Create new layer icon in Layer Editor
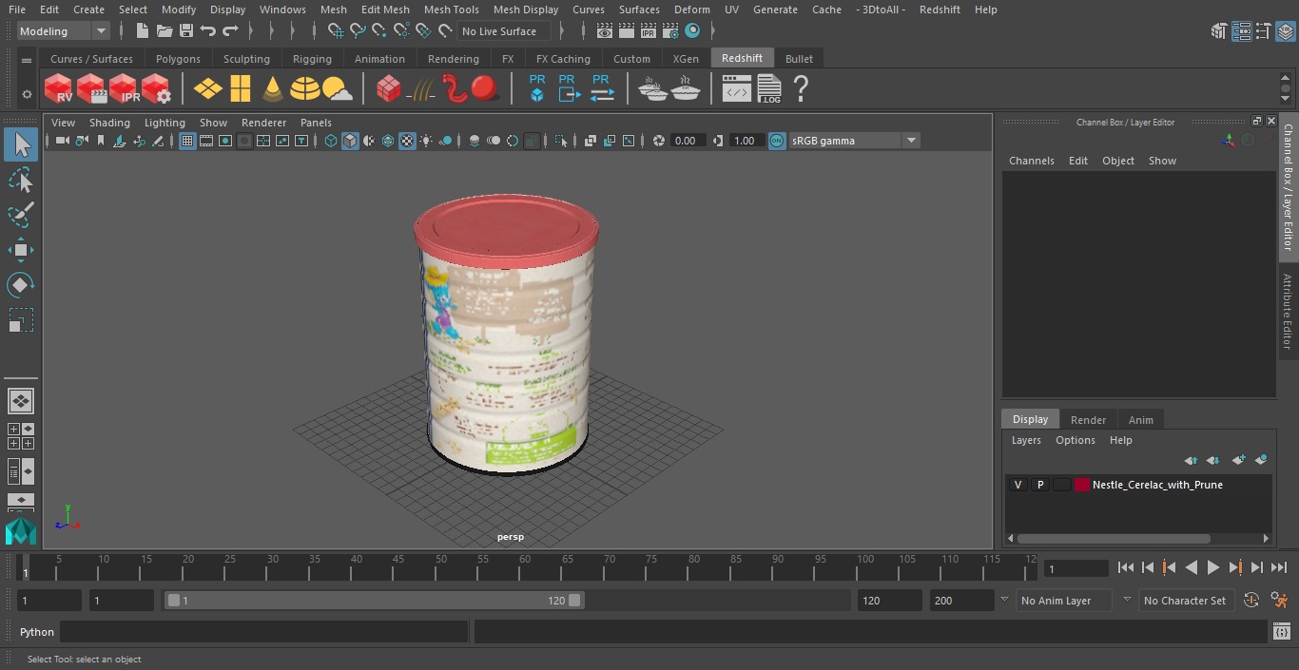Screen dimensions: 1299x670 pyautogui.click(x=1238, y=460)
